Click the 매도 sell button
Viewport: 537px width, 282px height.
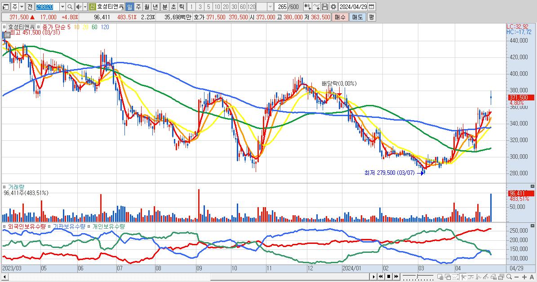tap(357, 17)
